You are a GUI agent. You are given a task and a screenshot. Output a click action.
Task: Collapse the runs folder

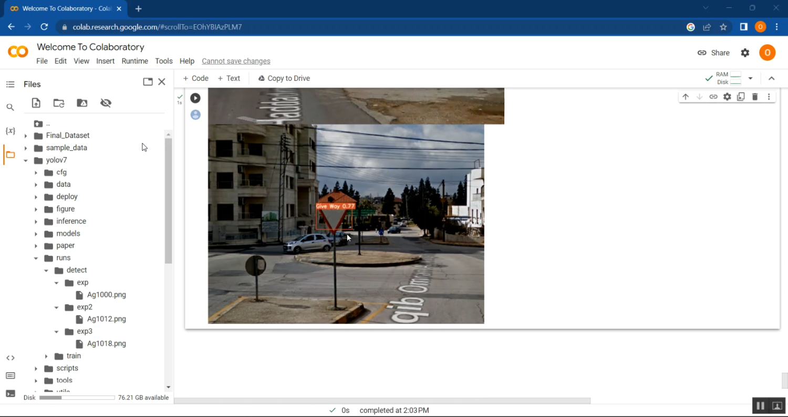(x=36, y=258)
